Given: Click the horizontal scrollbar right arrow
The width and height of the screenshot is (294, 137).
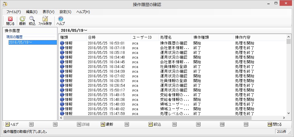Looking at the screenshot, I should coord(284,118).
